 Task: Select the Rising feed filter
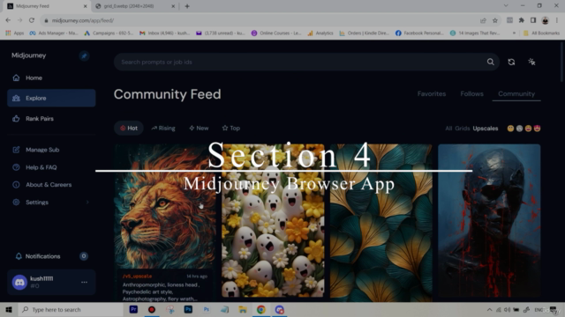pos(163,129)
